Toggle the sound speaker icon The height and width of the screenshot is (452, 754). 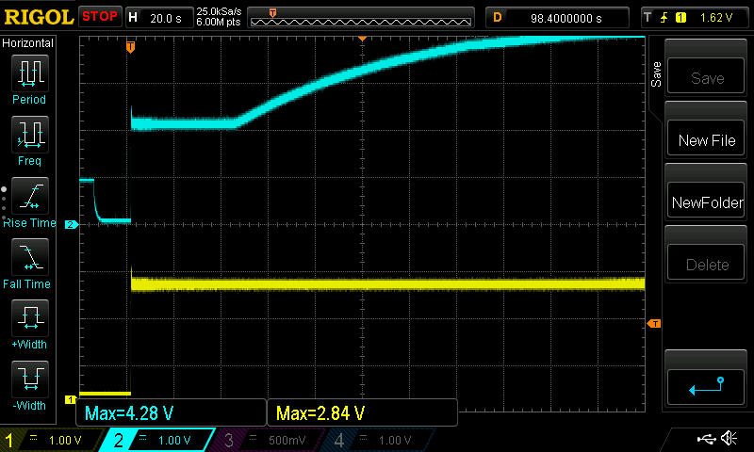pyautogui.click(x=729, y=439)
